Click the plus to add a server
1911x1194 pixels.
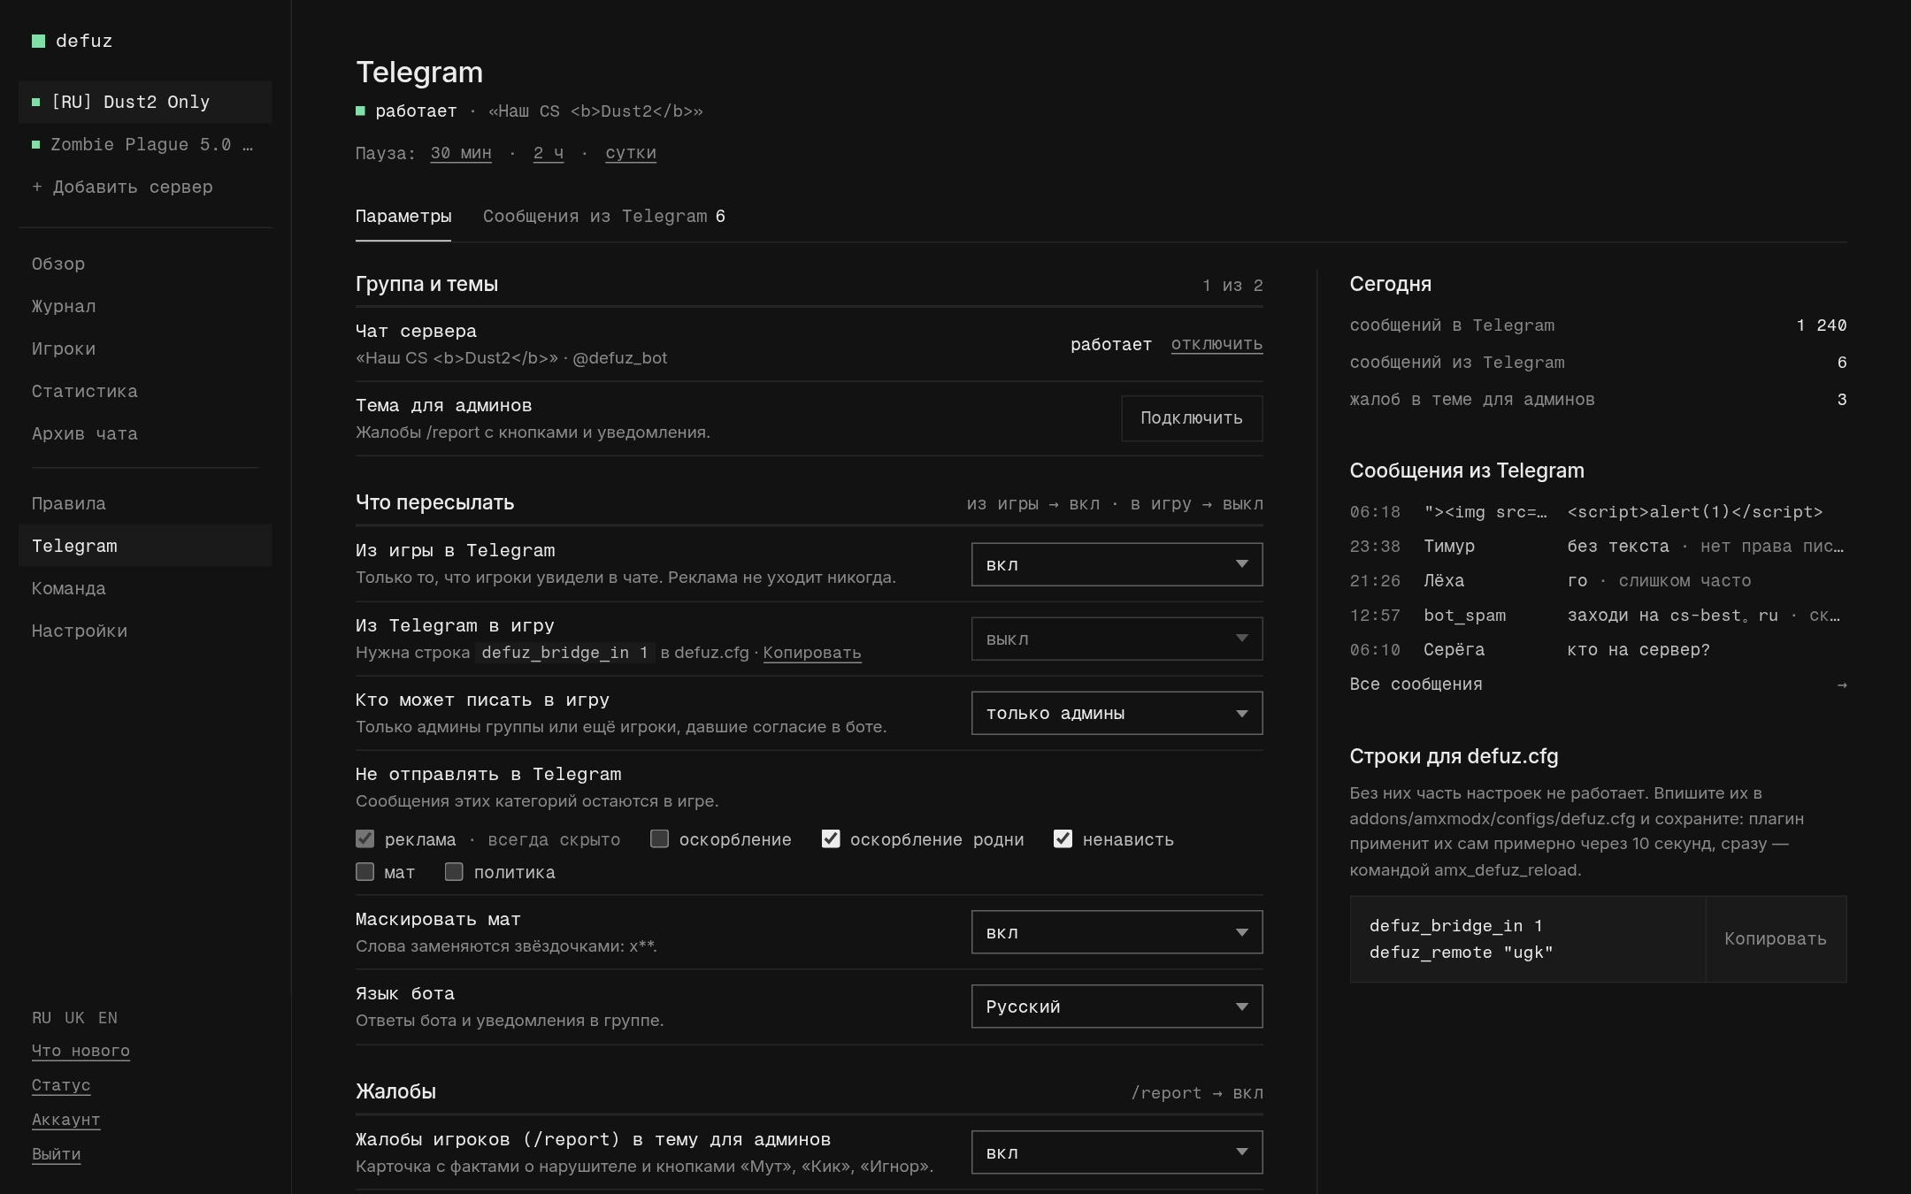tap(37, 187)
